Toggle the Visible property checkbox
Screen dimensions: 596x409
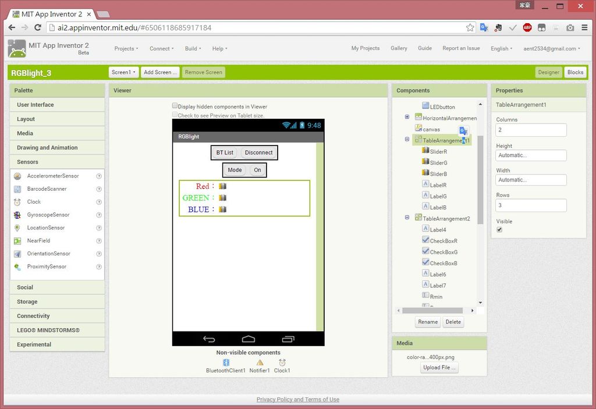[499, 230]
